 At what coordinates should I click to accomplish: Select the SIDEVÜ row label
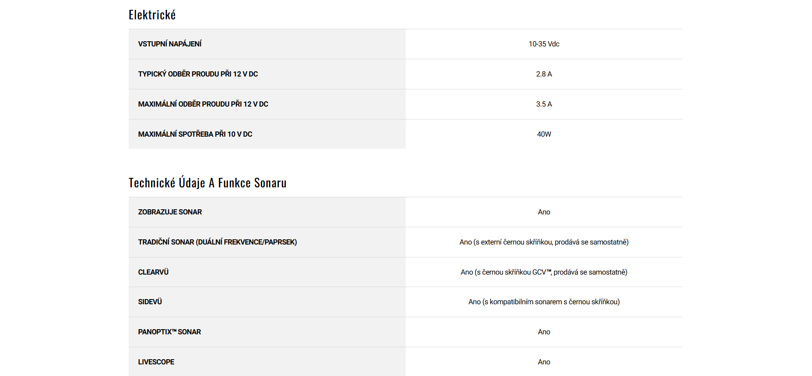[150, 302]
